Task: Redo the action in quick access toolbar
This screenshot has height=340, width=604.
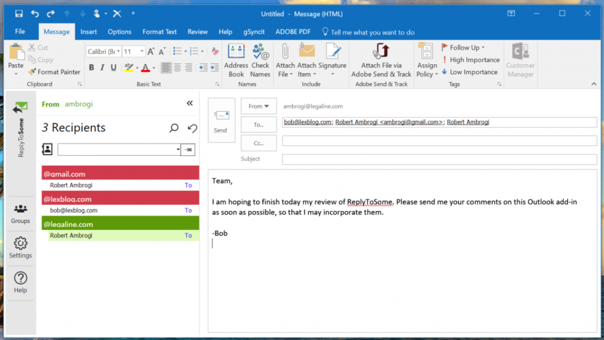Action: pos(51,14)
